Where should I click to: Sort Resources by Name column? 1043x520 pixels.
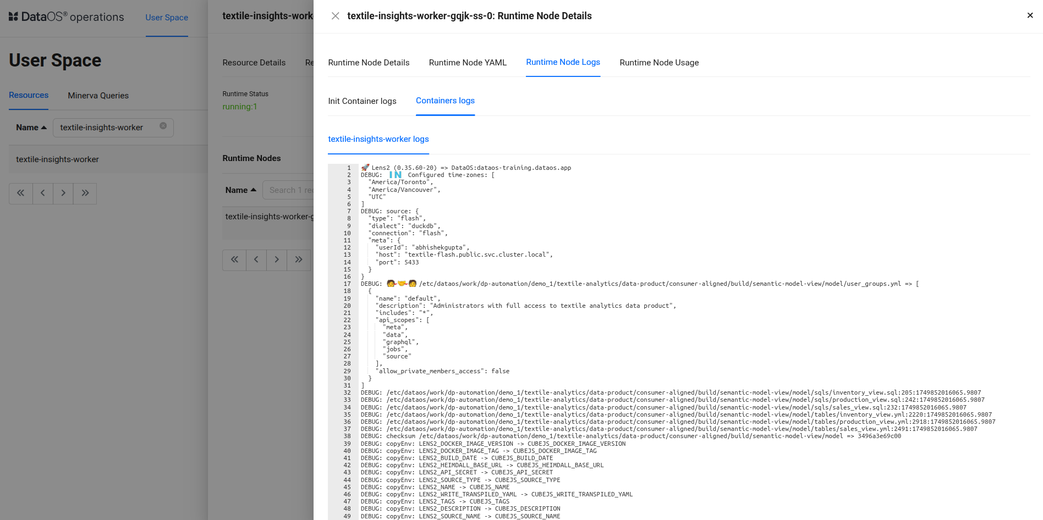(x=31, y=128)
